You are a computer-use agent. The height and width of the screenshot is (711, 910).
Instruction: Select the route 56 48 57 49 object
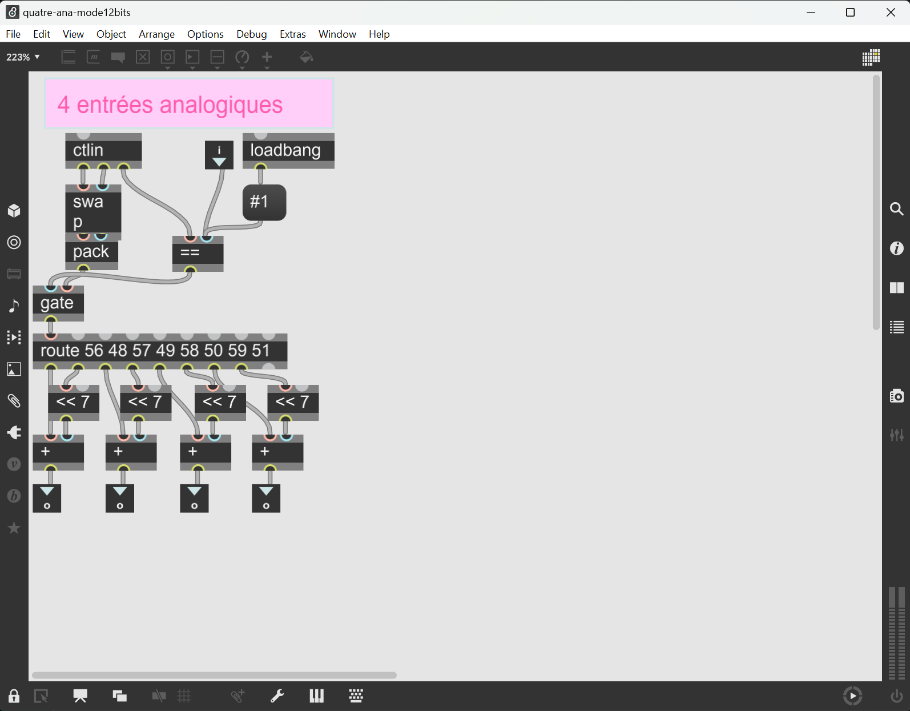coord(160,351)
